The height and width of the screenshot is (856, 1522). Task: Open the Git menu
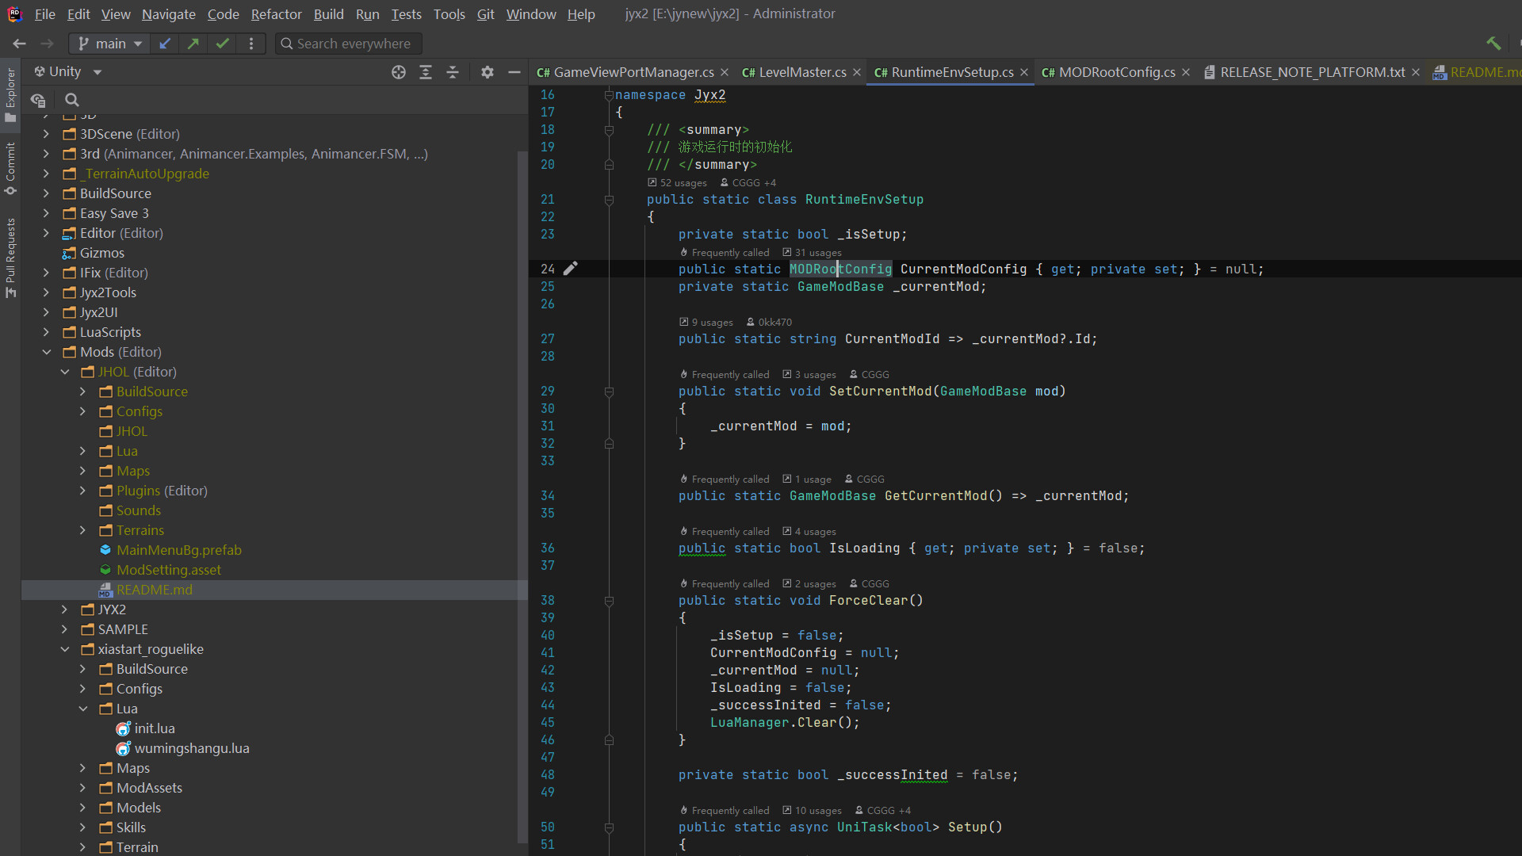click(485, 13)
